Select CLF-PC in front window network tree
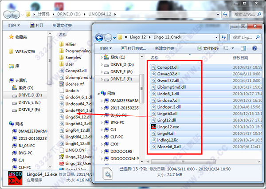 (117, 137)
